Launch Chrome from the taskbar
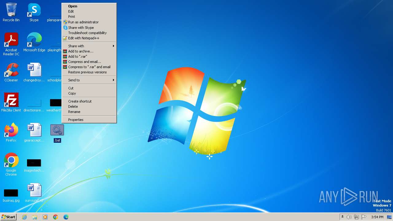393x221 pixels. click(56, 217)
